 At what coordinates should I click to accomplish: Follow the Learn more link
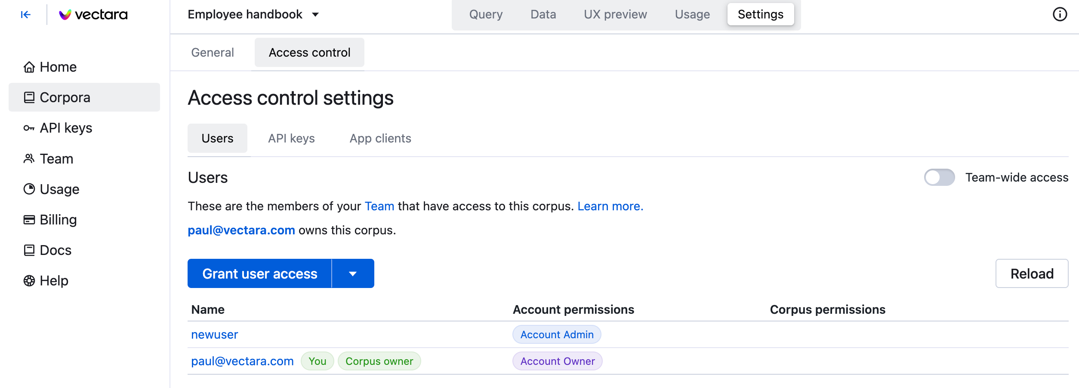610,206
